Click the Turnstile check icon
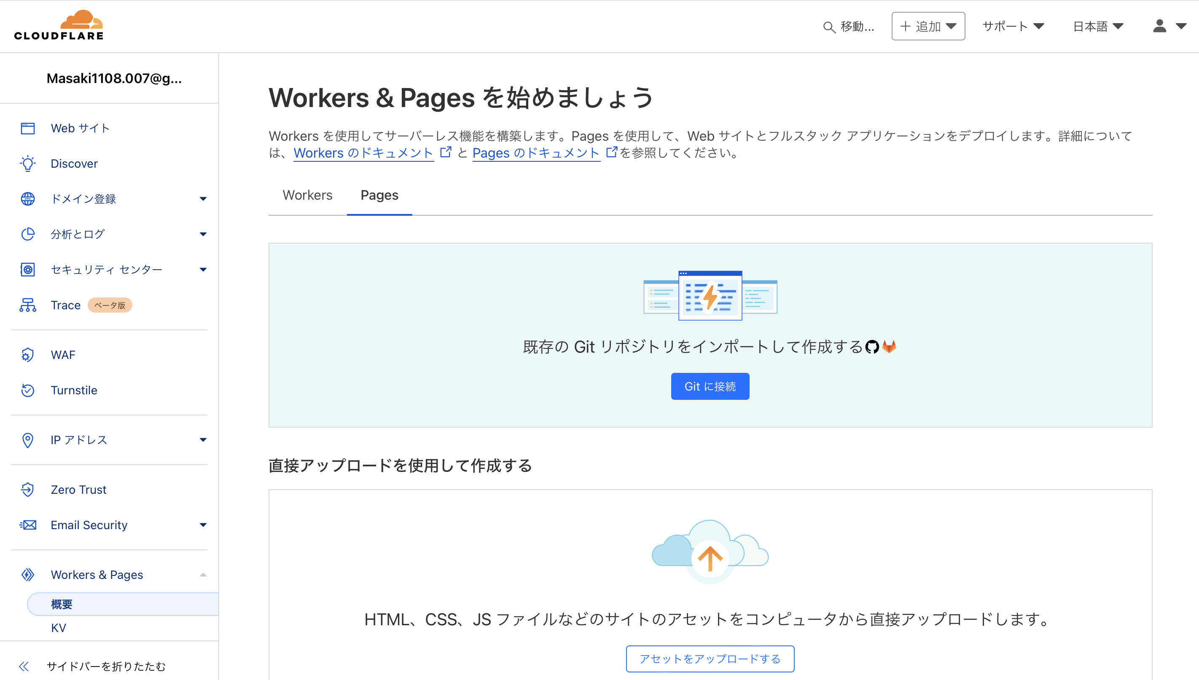Screen dimensions: 1199x680 [27, 391]
